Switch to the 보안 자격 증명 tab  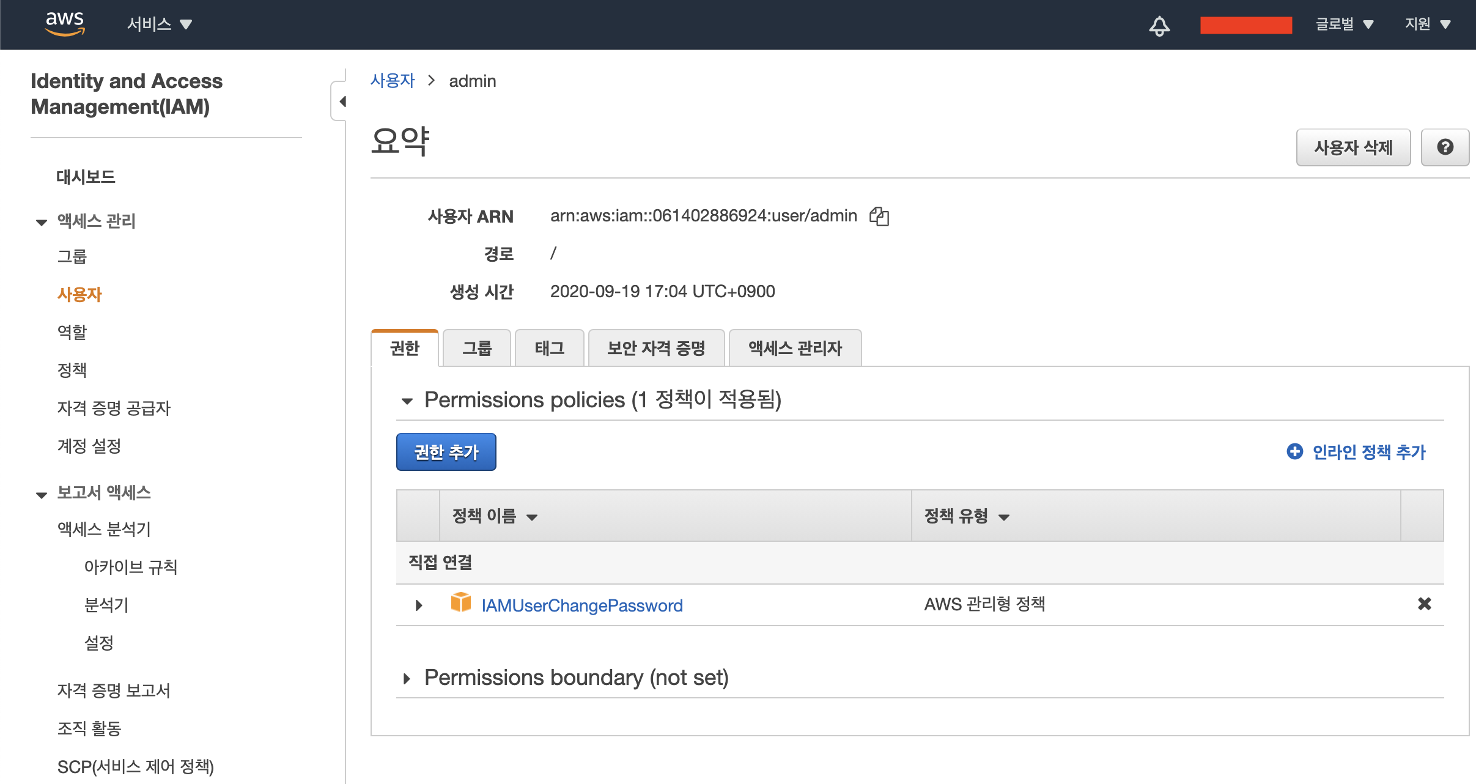tap(655, 348)
